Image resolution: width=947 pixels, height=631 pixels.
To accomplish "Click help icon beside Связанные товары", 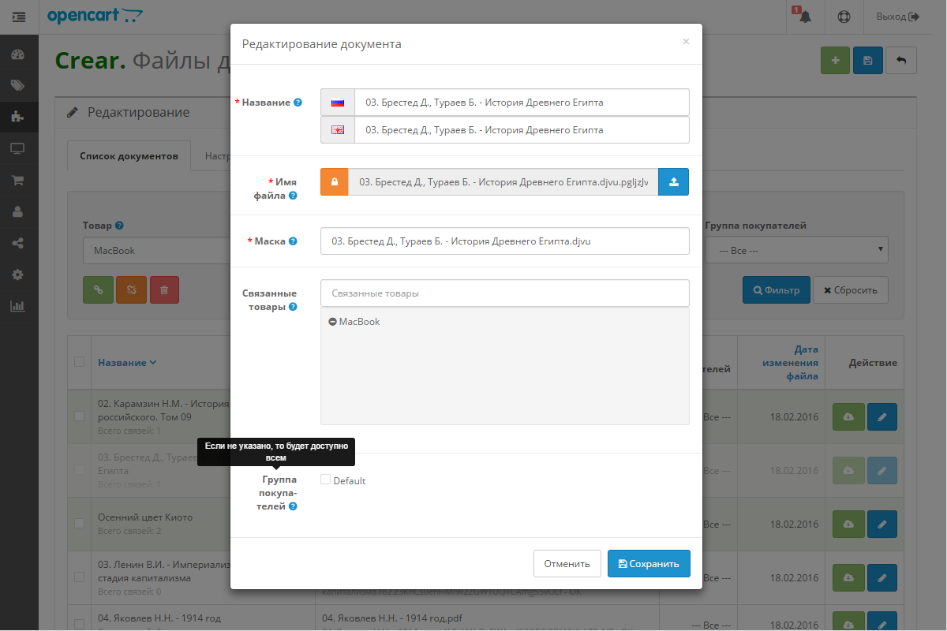I will [293, 307].
